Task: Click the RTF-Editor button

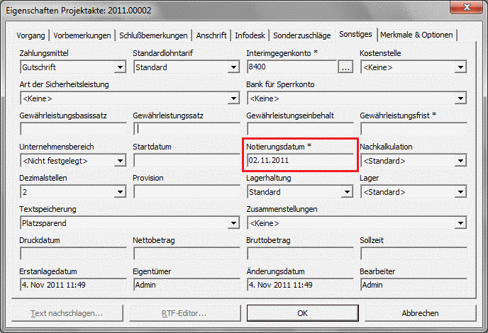Action: point(184,313)
